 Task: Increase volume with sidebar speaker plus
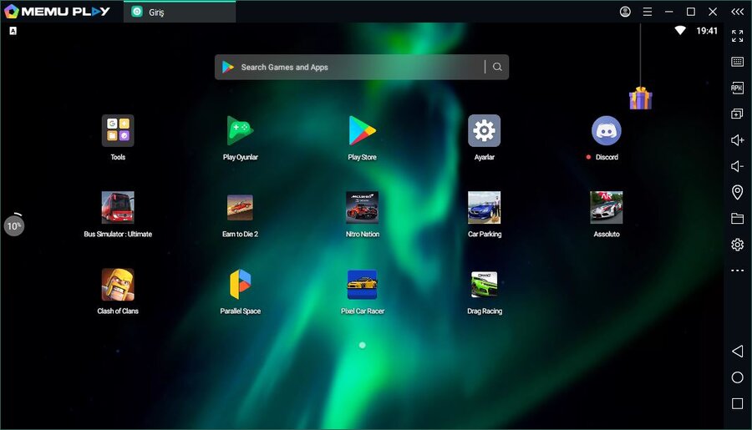tap(737, 140)
